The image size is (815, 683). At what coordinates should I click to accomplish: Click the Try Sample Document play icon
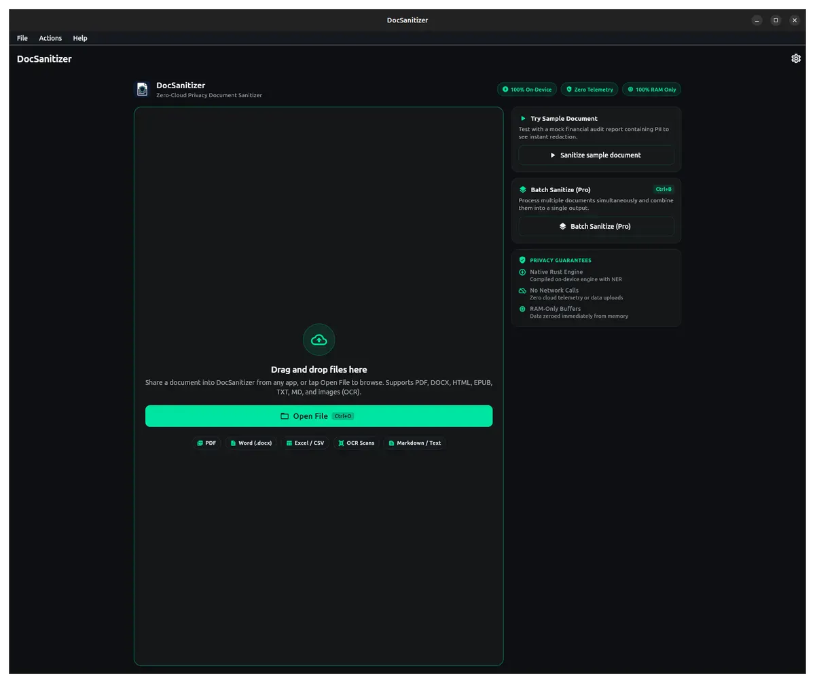[x=523, y=118]
